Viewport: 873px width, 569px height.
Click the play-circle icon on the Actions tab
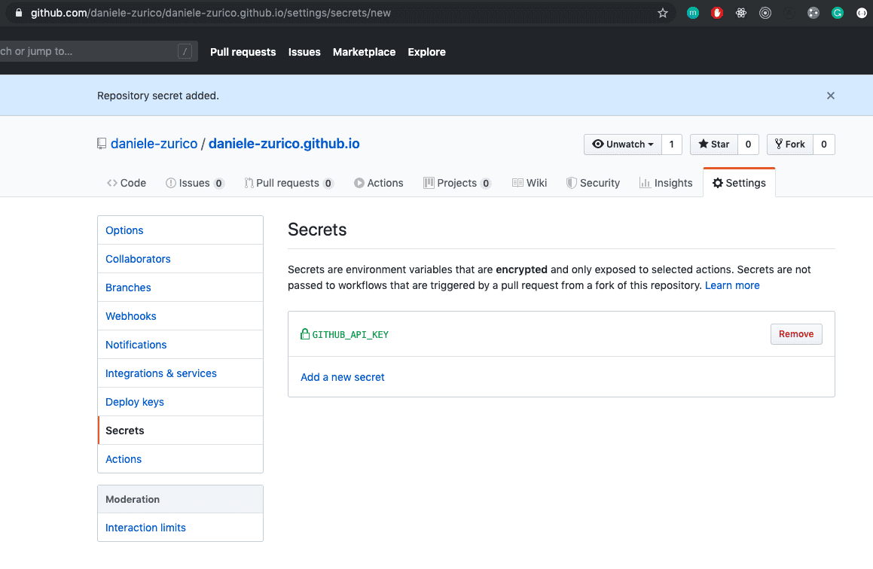click(358, 182)
